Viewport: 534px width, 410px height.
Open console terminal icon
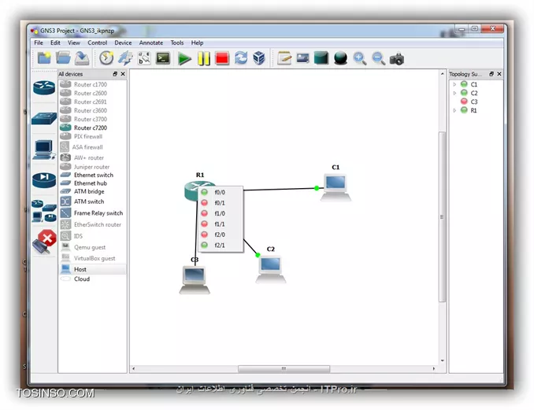click(163, 58)
